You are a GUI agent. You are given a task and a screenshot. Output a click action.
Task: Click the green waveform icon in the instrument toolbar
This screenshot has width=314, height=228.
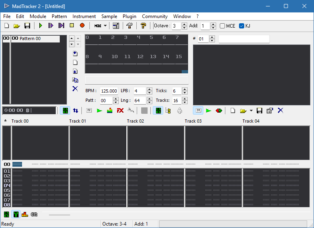pyautogui.click(x=209, y=111)
